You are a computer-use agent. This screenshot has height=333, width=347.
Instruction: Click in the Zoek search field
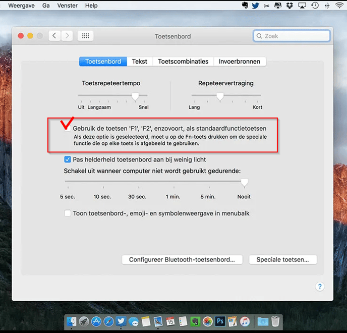(x=292, y=36)
